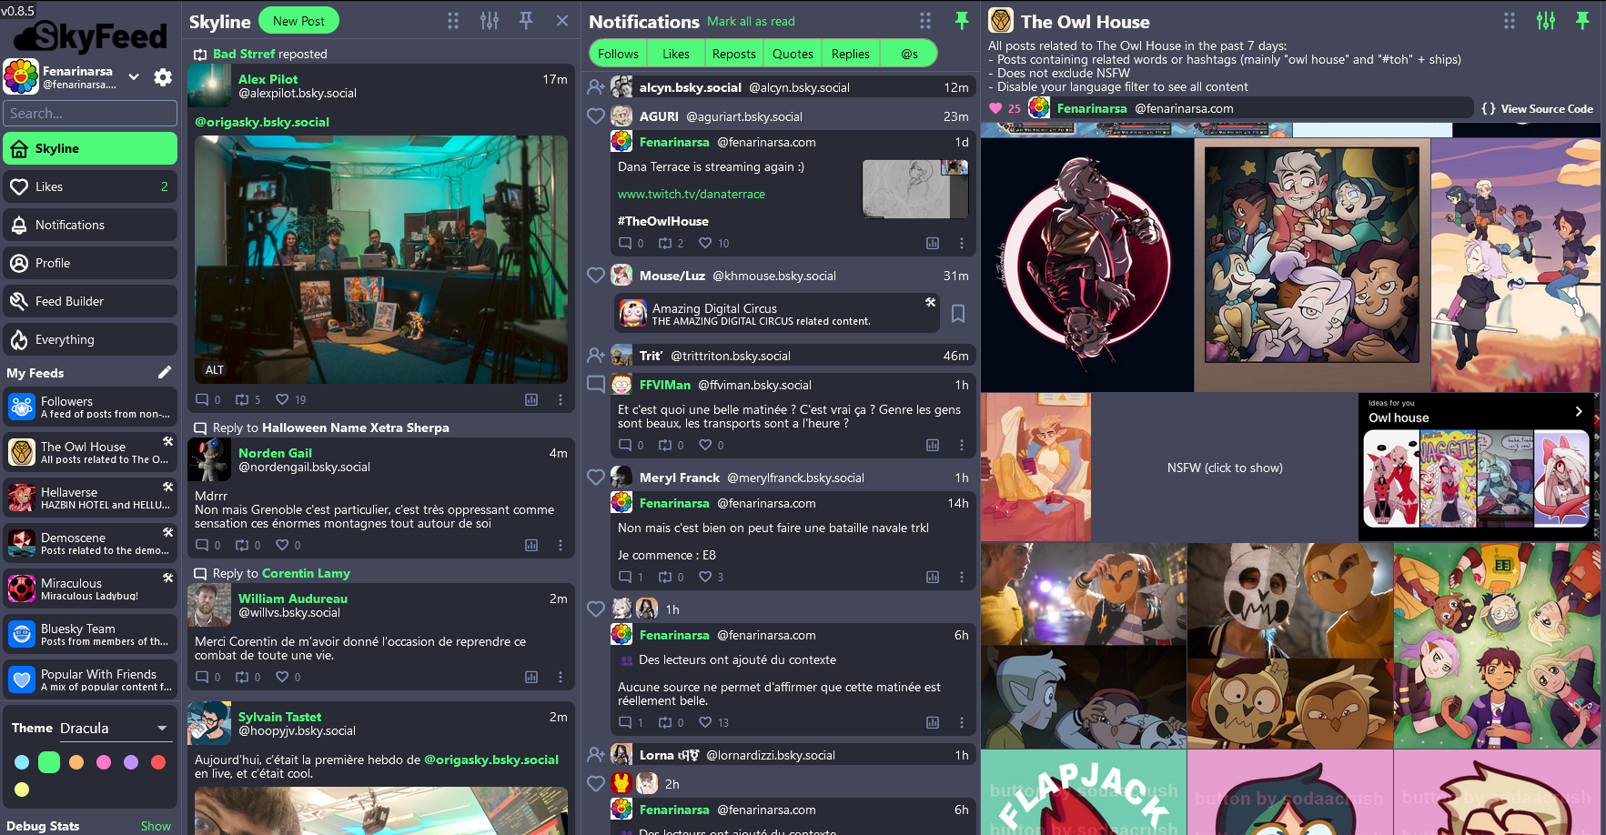1606x835 pixels.
Task: Grab The Owl House column drag handle
Action: click(1510, 21)
